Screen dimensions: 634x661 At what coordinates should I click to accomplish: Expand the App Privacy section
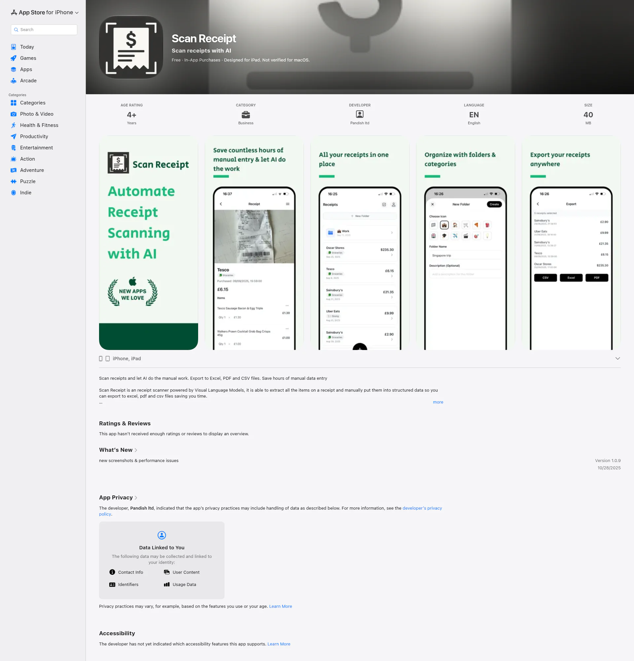pyautogui.click(x=118, y=497)
